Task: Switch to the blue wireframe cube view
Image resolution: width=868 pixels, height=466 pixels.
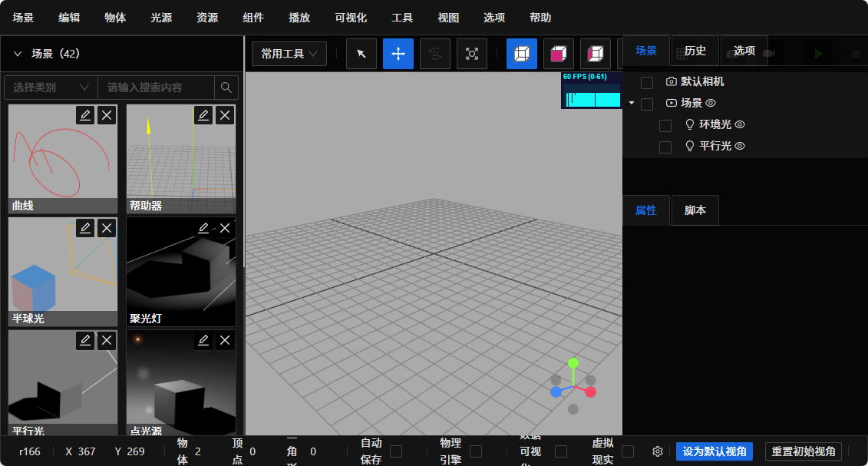Action: point(522,54)
